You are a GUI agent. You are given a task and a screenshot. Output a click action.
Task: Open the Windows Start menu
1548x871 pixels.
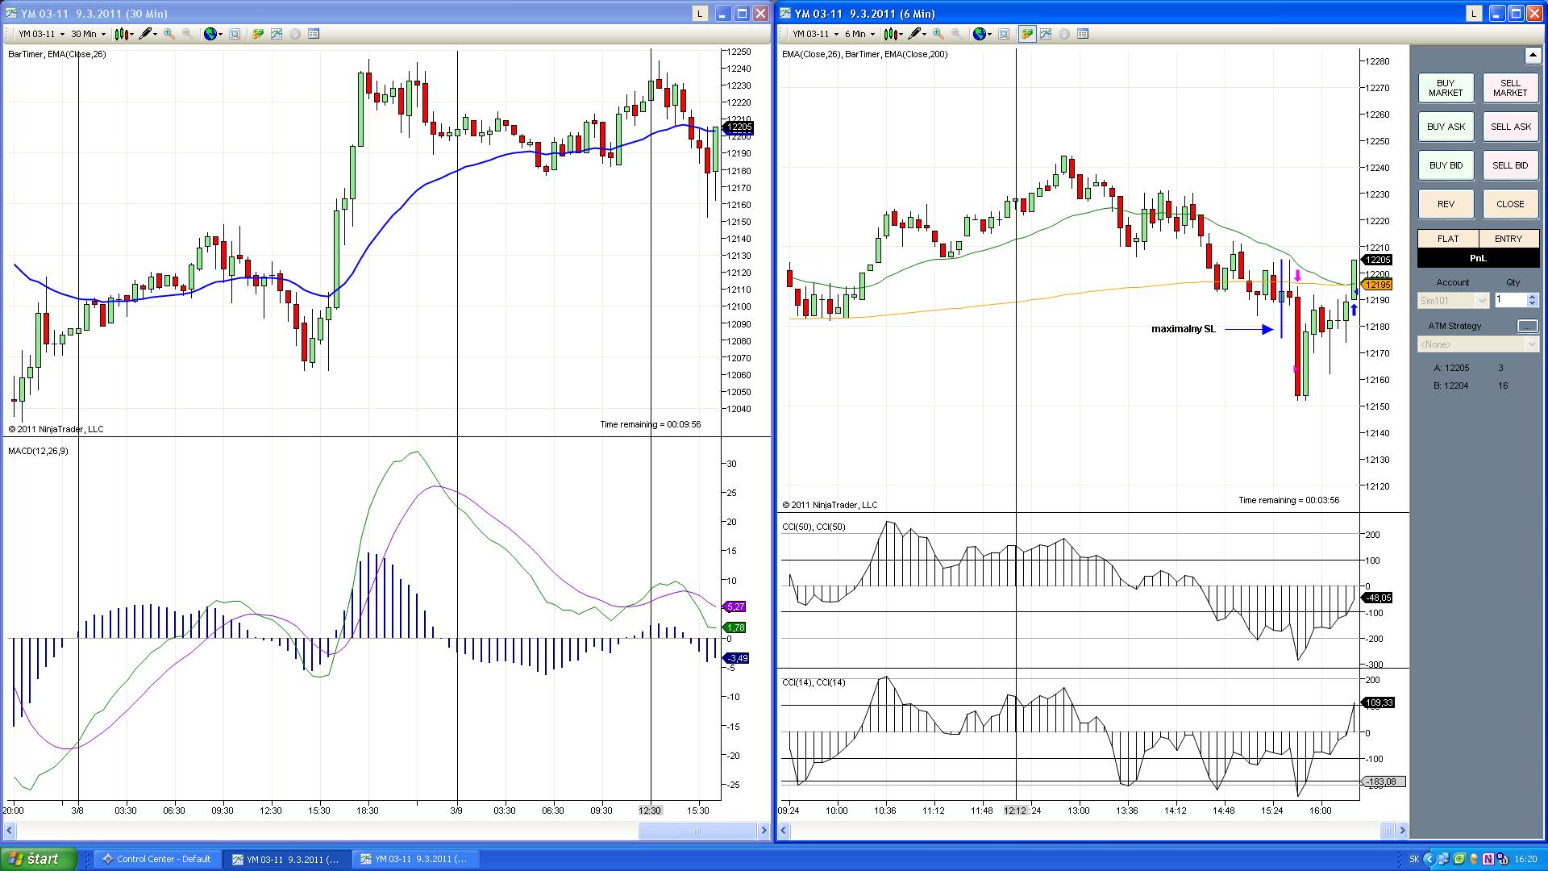(38, 859)
